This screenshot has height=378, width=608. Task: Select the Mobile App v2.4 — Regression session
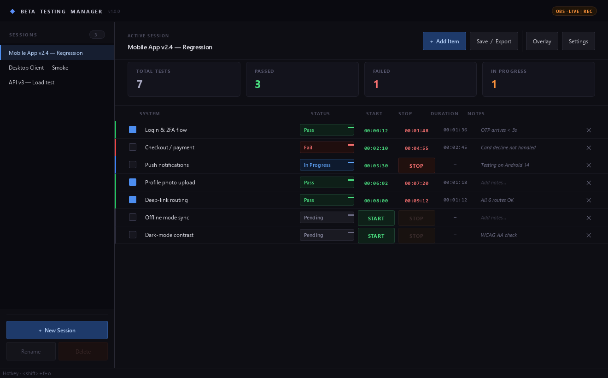(57, 53)
